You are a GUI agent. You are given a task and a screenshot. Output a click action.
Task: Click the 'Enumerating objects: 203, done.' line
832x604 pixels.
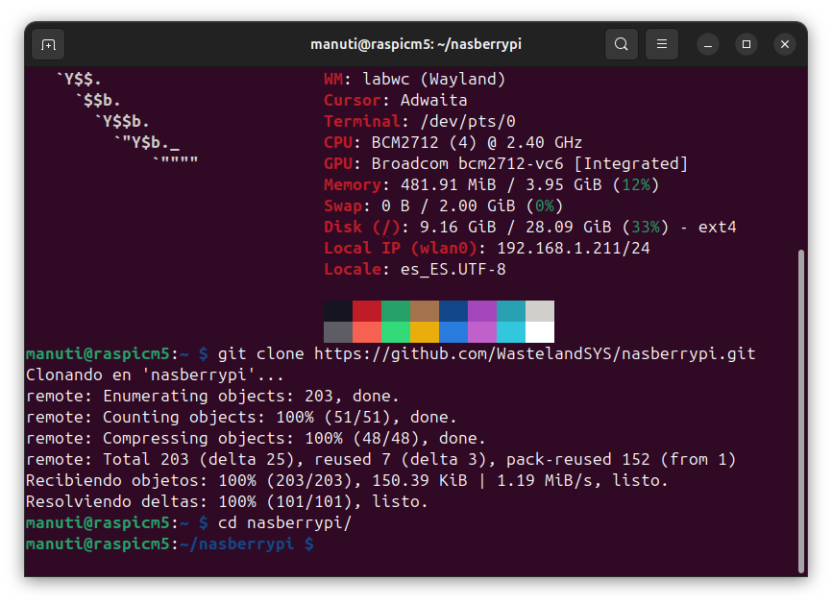tap(212, 397)
